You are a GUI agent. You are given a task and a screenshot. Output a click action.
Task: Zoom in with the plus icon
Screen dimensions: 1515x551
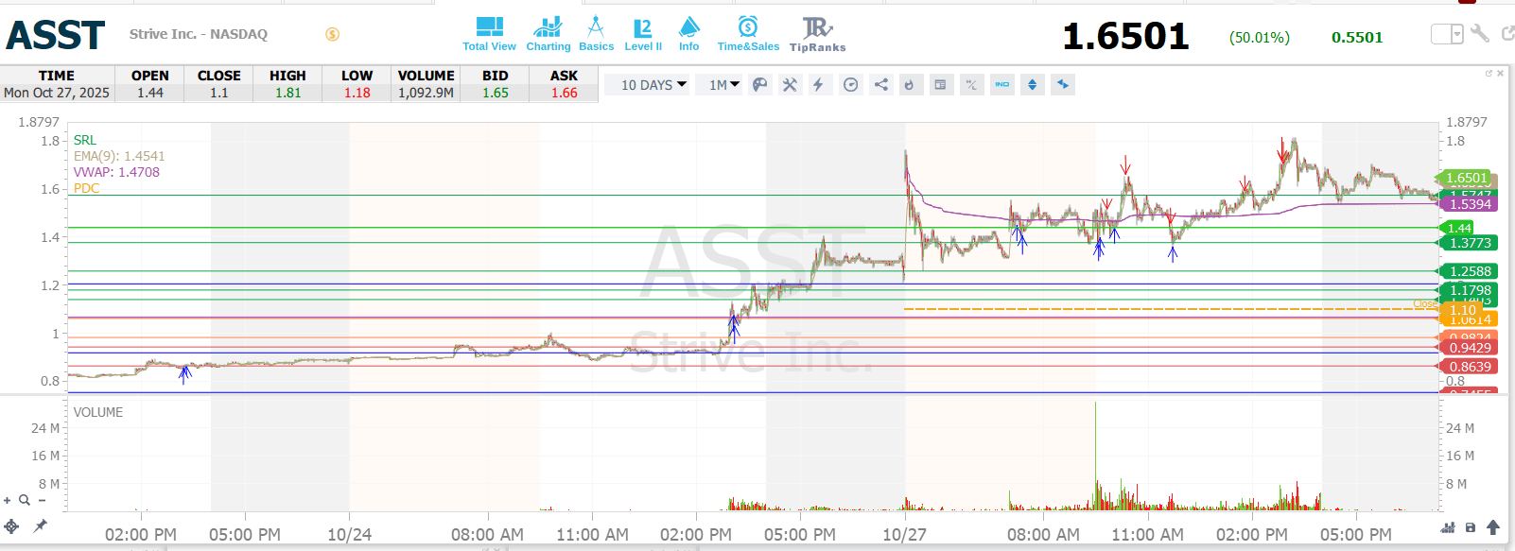pyautogui.click(x=8, y=501)
